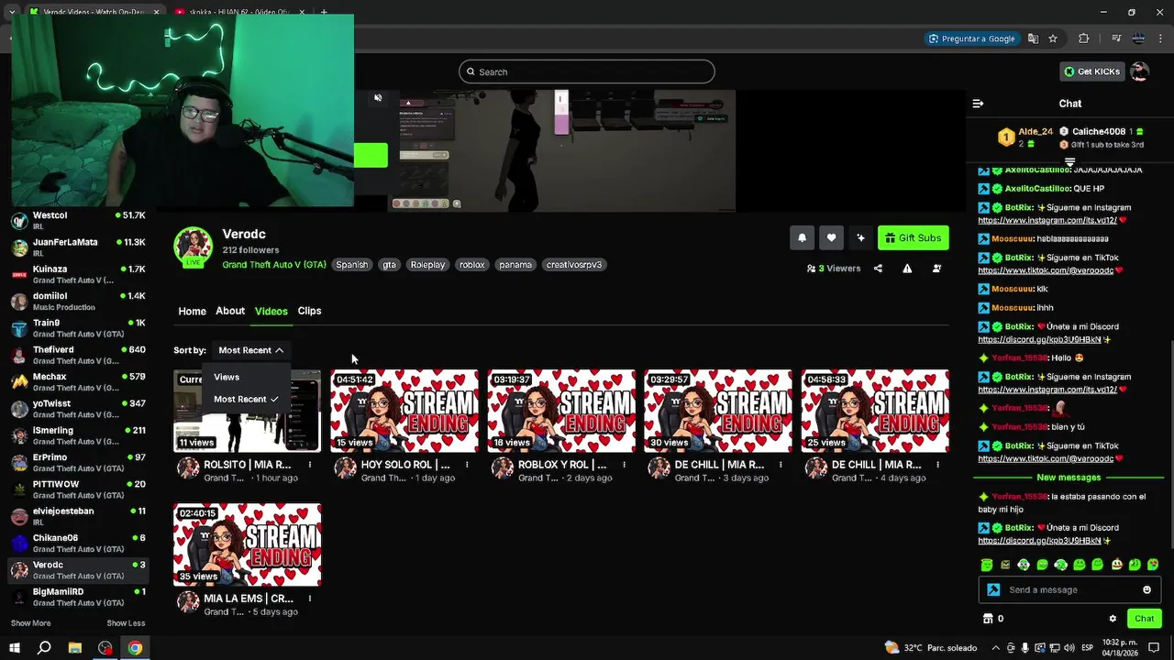Switch to the About tab
The image size is (1174, 660).
click(x=230, y=311)
